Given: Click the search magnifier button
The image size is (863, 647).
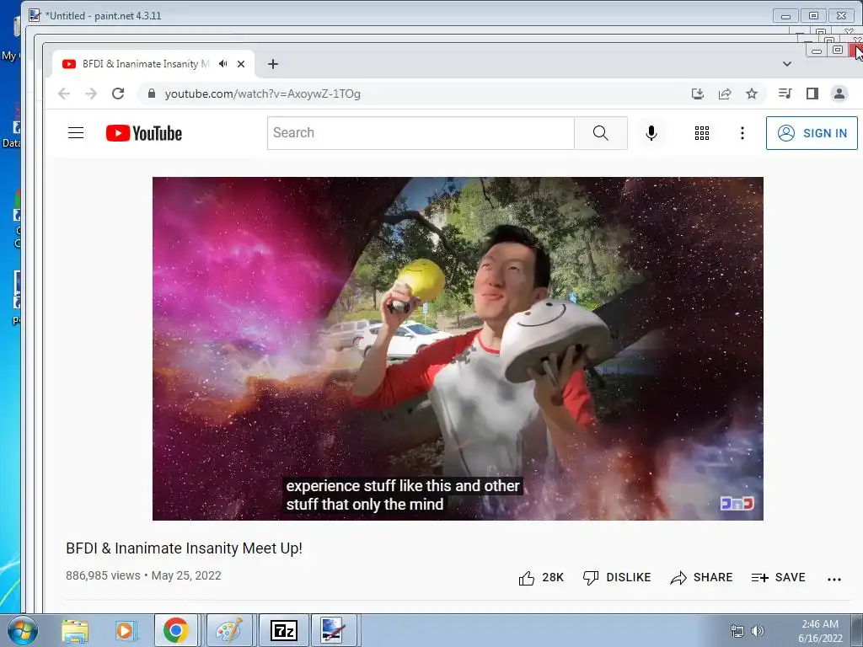Looking at the screenshot, I should (600, 133).
